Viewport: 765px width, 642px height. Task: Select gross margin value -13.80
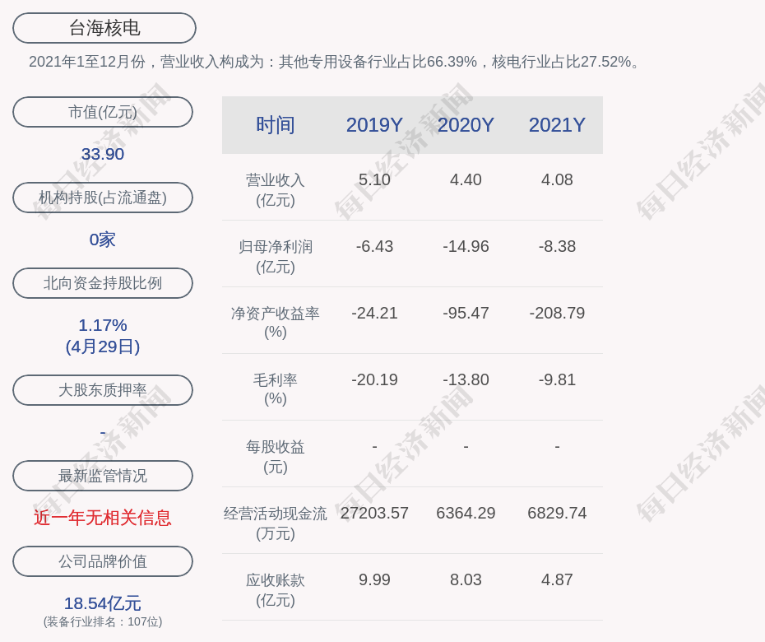466,379
